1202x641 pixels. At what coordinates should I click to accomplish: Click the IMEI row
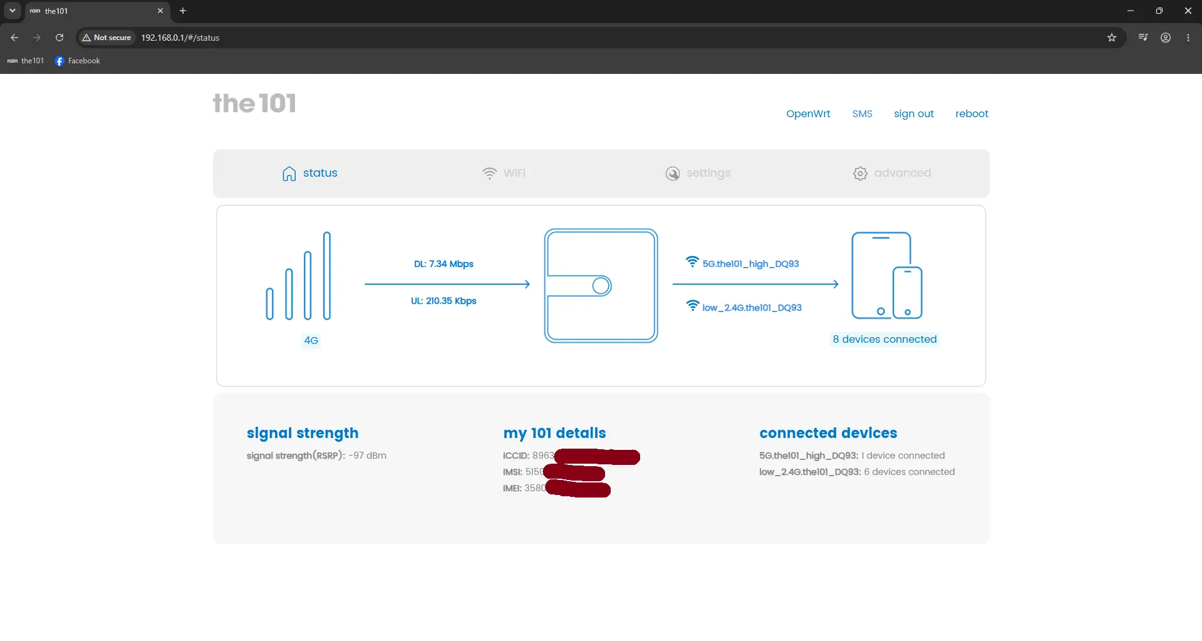click(556, 489)
